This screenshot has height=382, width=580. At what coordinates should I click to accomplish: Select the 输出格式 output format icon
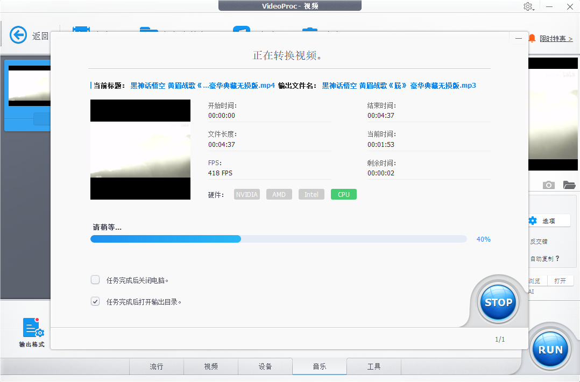tap(33, 327)
